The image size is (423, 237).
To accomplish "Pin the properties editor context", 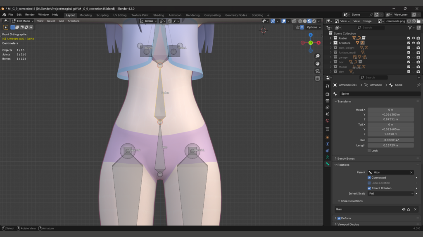I will [418, 85].
